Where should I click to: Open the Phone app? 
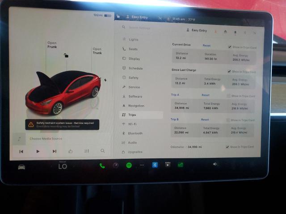(102, 165)
